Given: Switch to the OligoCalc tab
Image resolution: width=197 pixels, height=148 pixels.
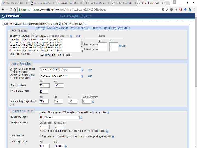Looking at the screenshot, I should click(x=124, y=3).
